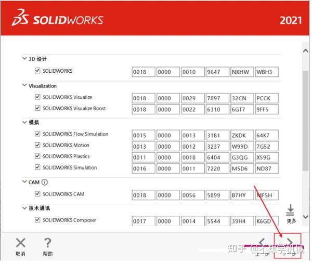Click the scrollbar up arrow
This screenshot has width=312, height=262.
click(x=306, y=51)
